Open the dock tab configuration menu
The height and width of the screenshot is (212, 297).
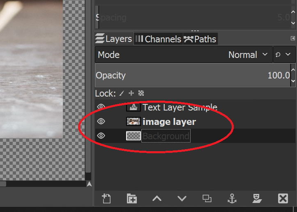click(x=292, y=38)
